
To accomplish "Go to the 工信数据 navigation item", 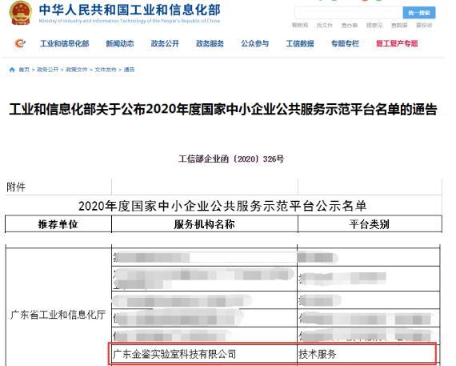I will coord(300,44).
